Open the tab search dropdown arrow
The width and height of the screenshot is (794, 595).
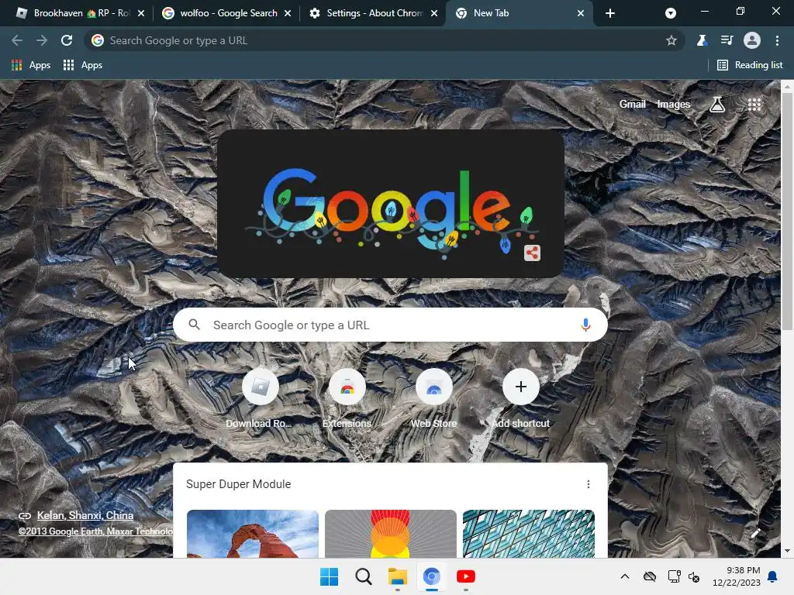pyautogui.click(x=671, y=13)
